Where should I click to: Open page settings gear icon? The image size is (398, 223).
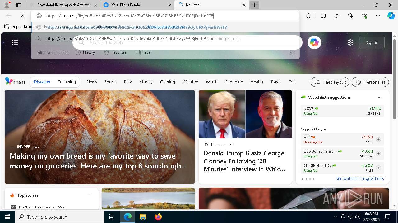point(350,42)
